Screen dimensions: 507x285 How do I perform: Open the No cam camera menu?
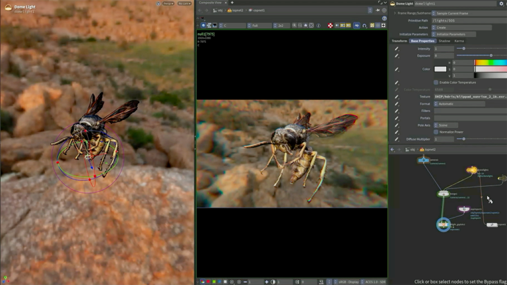[x=184, y=3]
